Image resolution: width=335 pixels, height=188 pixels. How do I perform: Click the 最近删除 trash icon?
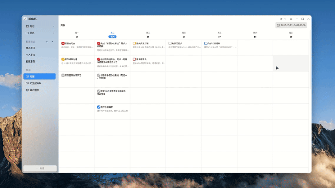(x=27, y=90)
